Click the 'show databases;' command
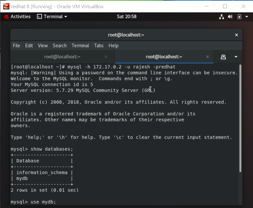The height and width of the screenshot is (208, 253). 52,149
